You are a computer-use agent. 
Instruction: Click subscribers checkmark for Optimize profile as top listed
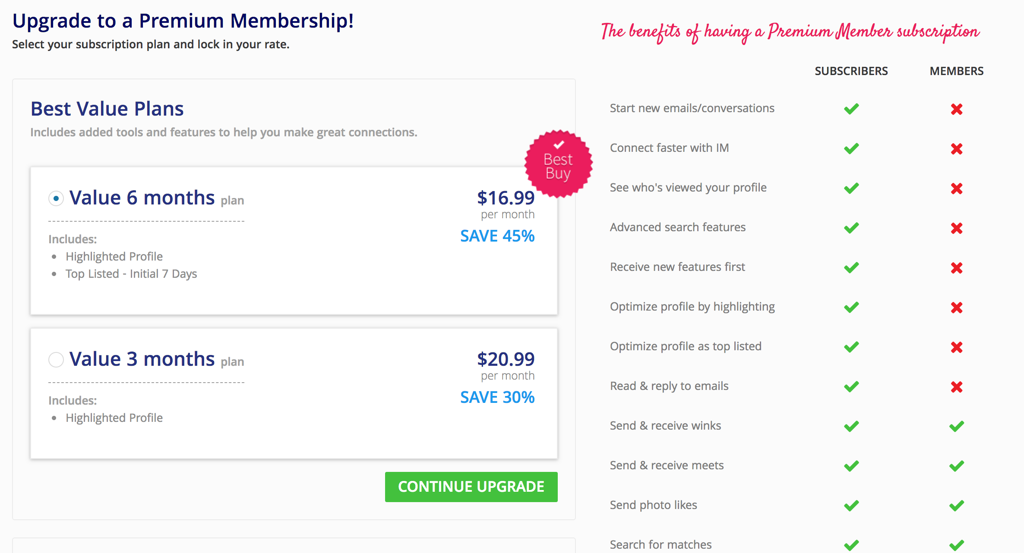coord(851,347)
